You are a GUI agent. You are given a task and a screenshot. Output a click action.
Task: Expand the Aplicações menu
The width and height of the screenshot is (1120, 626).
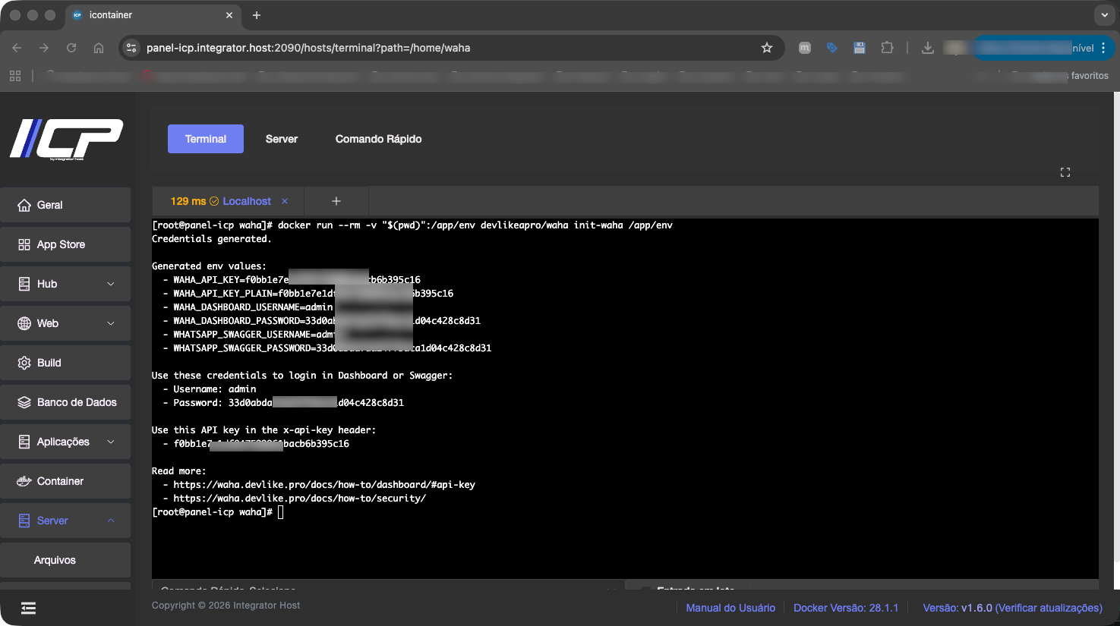65,442
